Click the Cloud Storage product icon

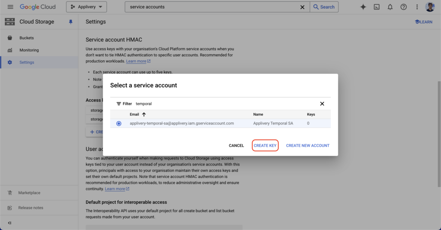pyautogui.click(x=9, y=21)
